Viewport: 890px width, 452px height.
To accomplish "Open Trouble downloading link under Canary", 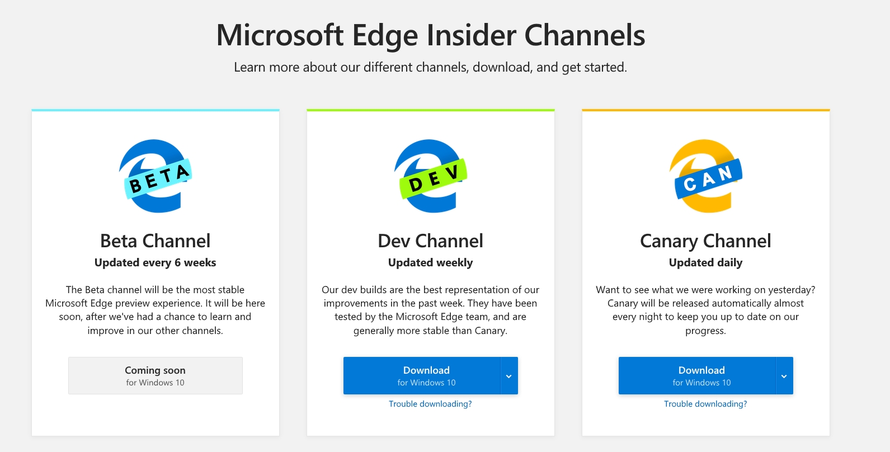I will pyautogui.click(x=705, y=404).
